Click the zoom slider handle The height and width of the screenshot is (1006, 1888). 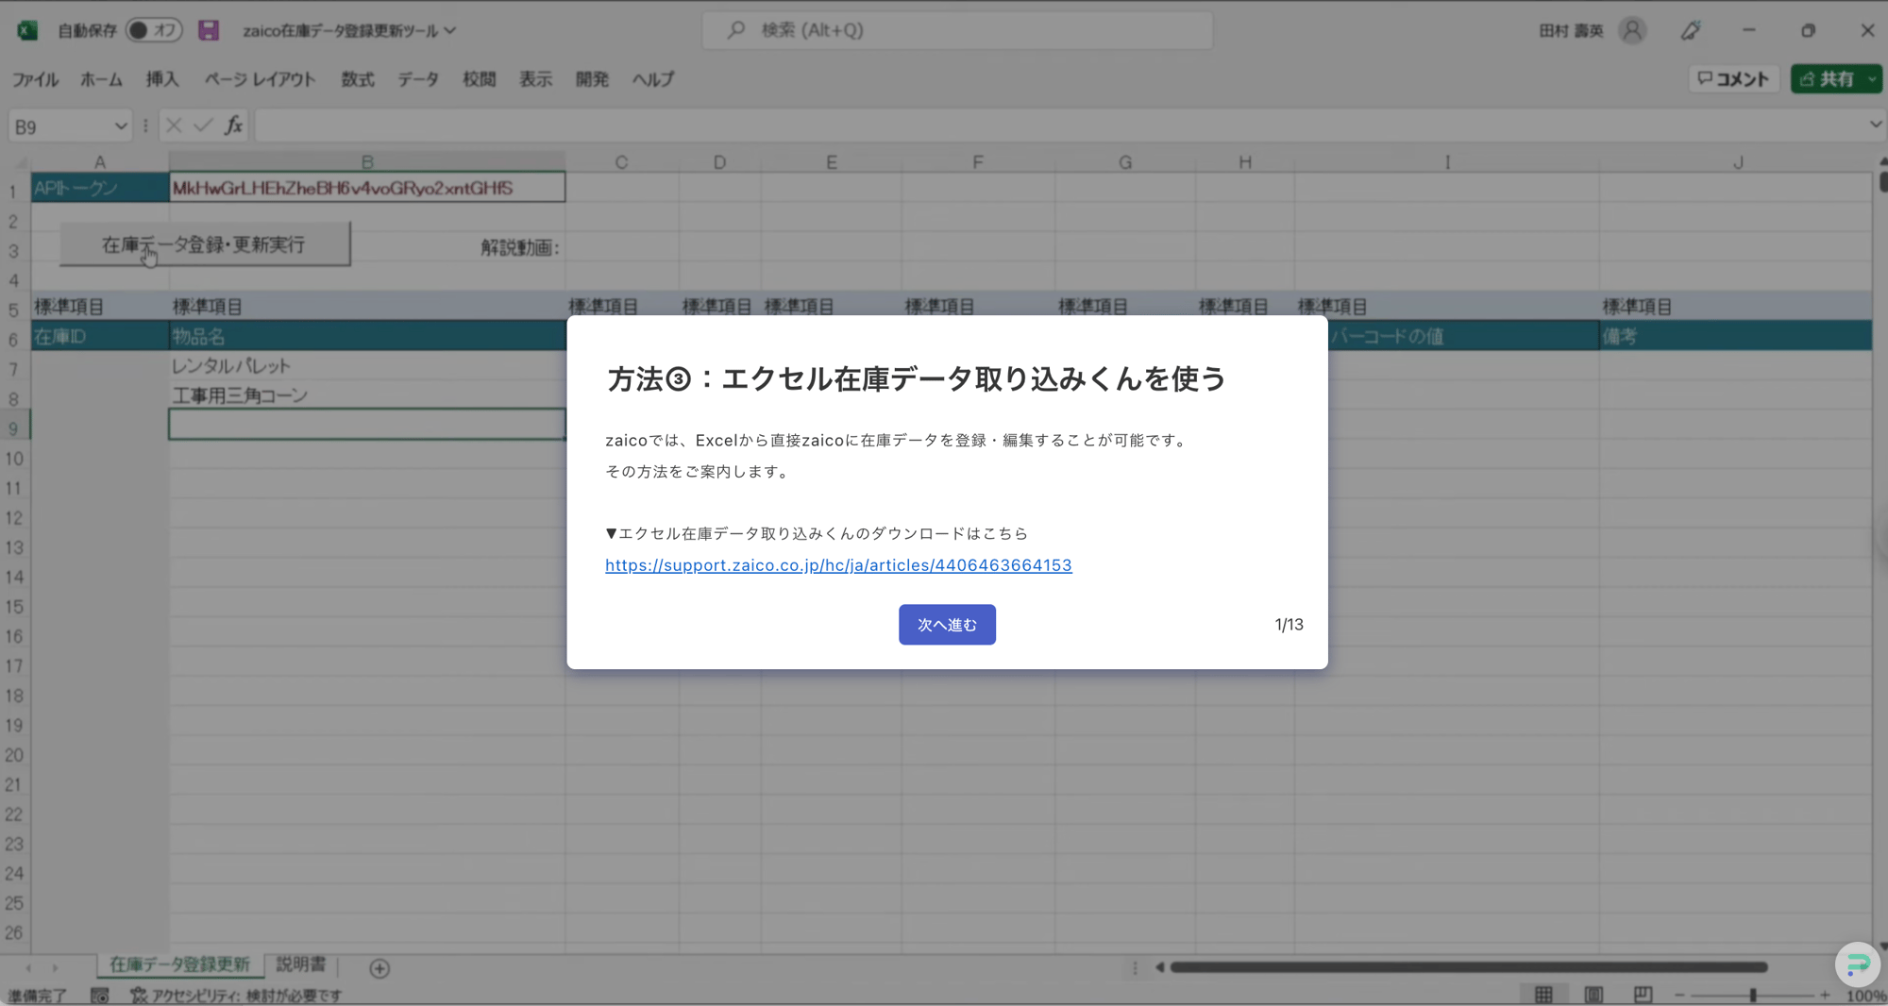pyautogui.click(x=1753, y=996)
